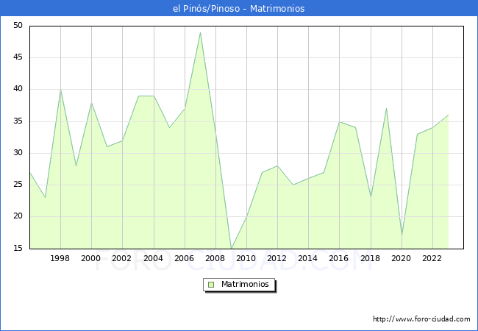Click the 2004 x-axis year label
The image size is (478, 331).
click(x=153, y=258)
